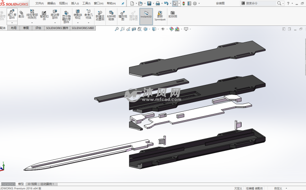The height and width of the screenshot is (190, 306).
Task: Toggle Hide/Show Items eye icon
Action: (x=162, y=29)
